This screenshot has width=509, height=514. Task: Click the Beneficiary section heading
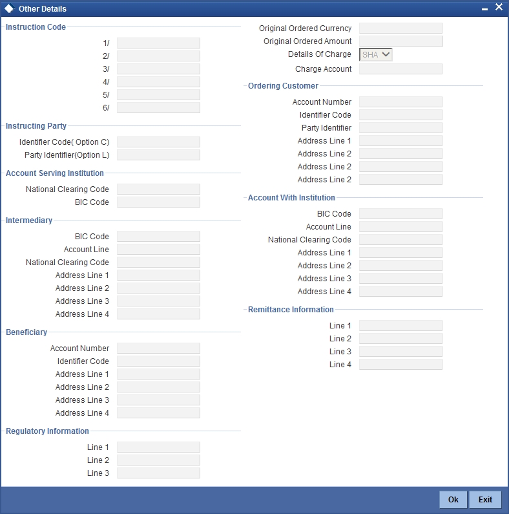pos(26,332)
